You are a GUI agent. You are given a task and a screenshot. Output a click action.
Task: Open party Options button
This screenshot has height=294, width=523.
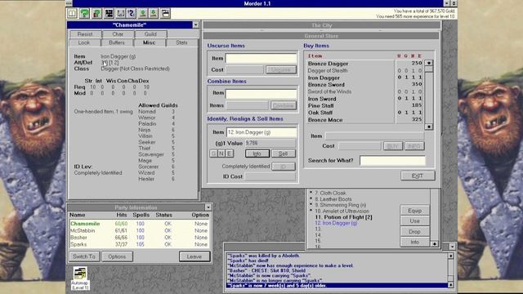[117, 256]
